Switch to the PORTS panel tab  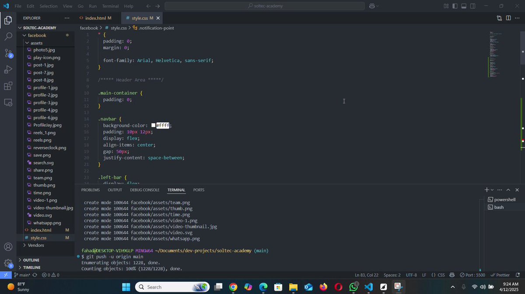[199, 190]
